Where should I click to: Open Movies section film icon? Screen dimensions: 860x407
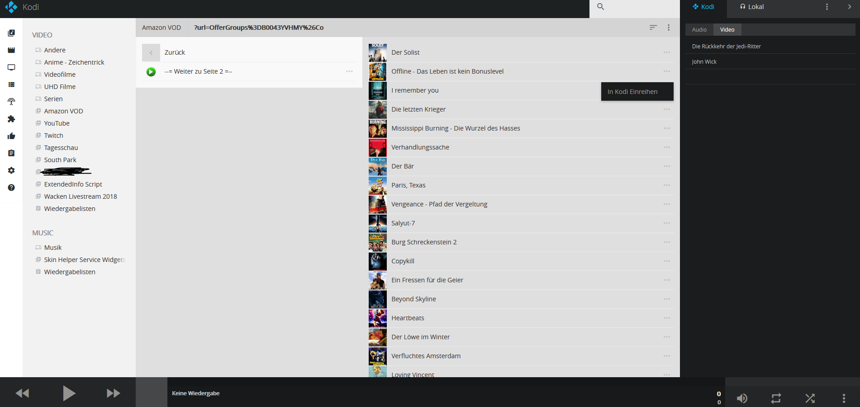coord(11,50)
